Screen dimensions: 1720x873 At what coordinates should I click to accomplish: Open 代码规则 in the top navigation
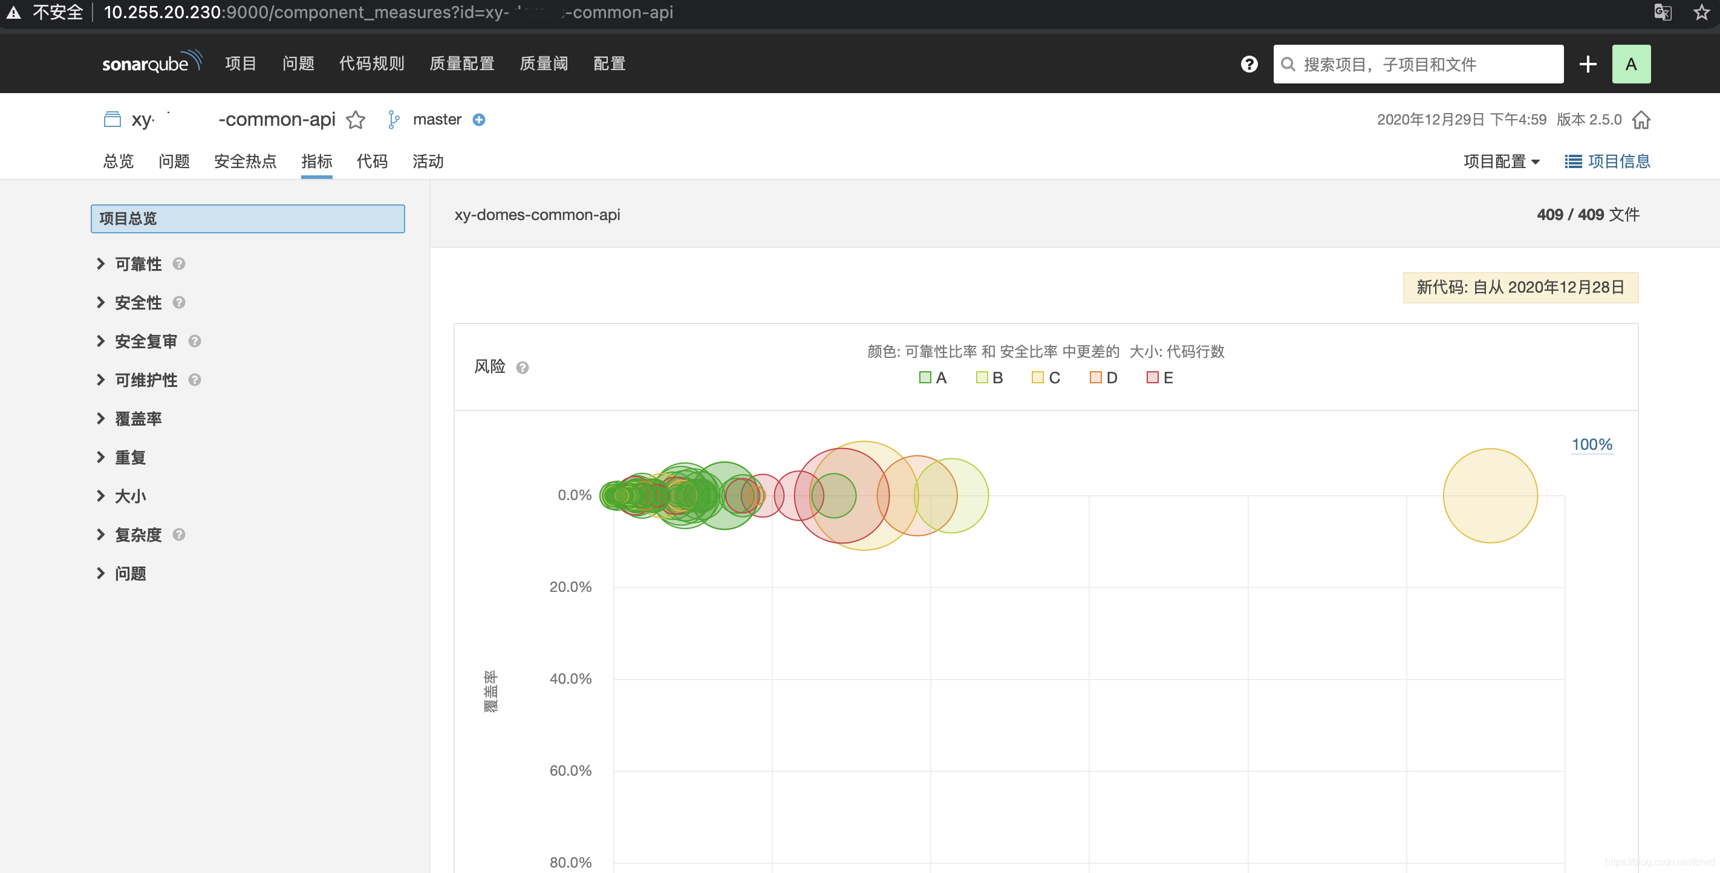point(371,63)
